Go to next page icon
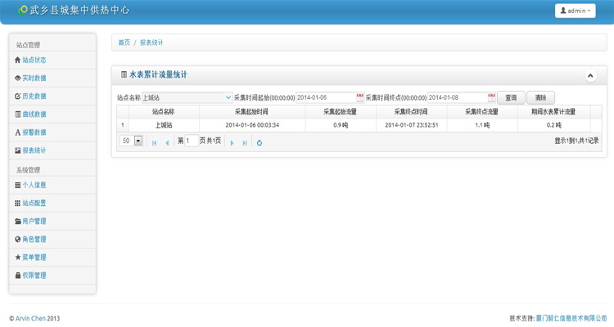The image size is (614, 327). (x=233, y=143)
